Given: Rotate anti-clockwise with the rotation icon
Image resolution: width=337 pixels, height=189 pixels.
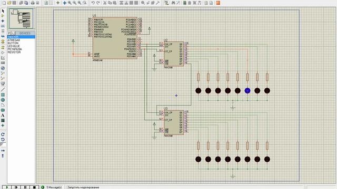Looking at the screenshot, I should (3, 140).
